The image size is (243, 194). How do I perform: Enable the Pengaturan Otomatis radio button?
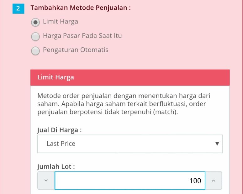(x=35, y=51)
